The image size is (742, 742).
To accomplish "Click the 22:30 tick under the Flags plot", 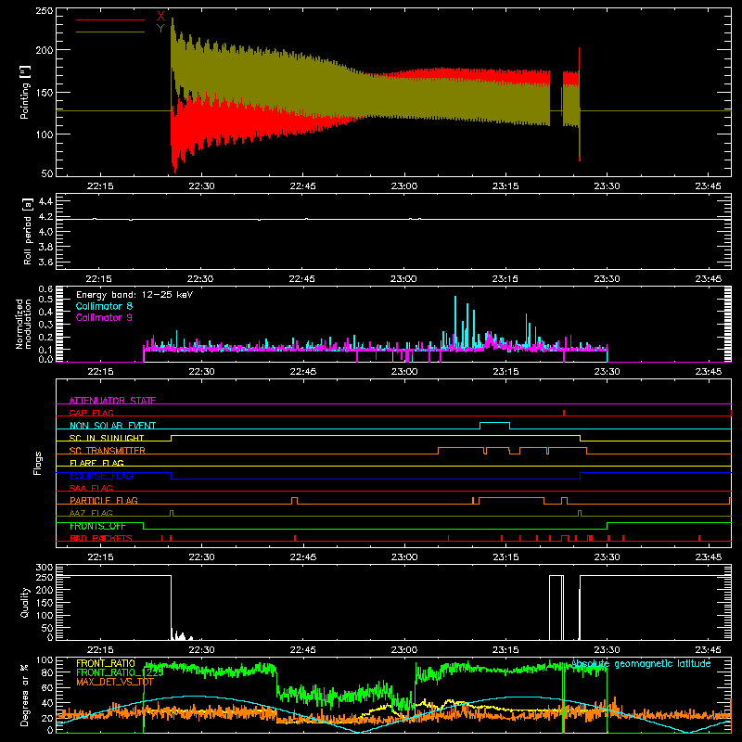I will (201, 557).
